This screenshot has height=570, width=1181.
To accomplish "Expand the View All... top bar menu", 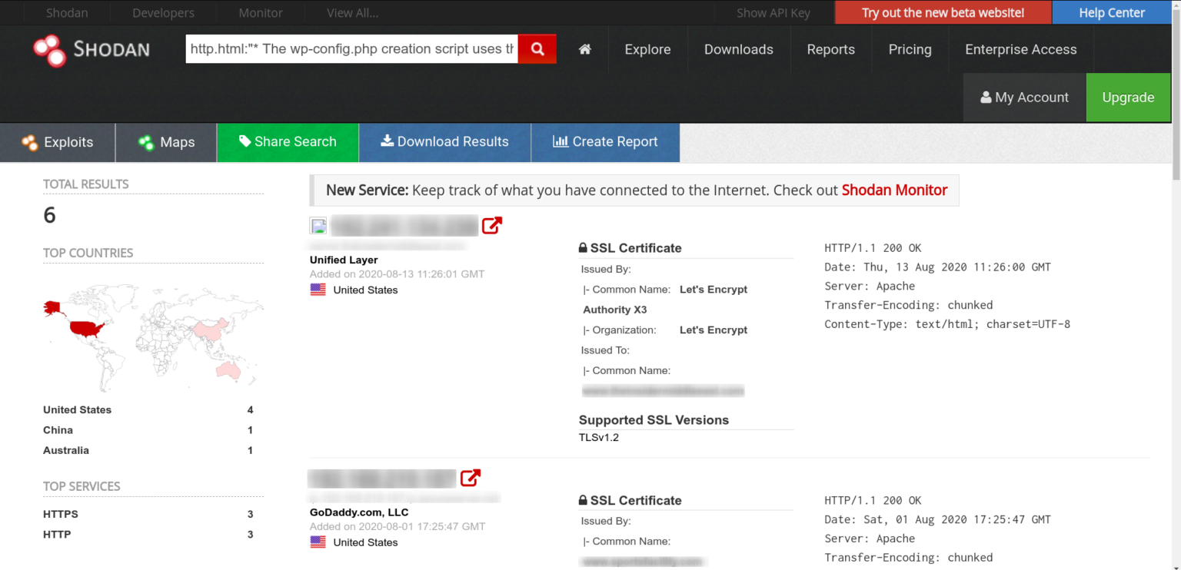I will pos(352,13).
